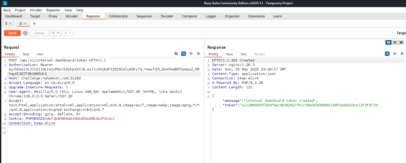This screenshot has height=163, width=406.
Task: Switch to the Organizer tab
Action: point(232,16)
